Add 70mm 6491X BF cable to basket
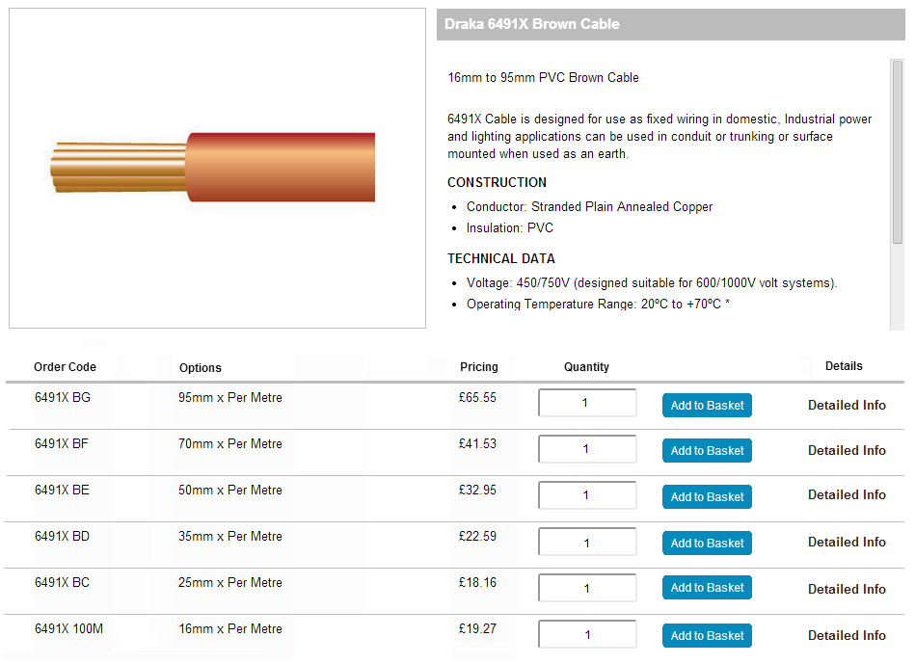Viewport: 915px width, 664px height. pyautogui.click(x=707, y=451)
